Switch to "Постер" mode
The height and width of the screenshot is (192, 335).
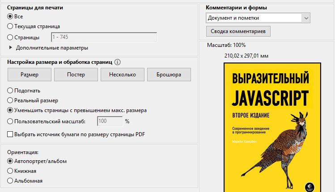click(x=76, y=75)
